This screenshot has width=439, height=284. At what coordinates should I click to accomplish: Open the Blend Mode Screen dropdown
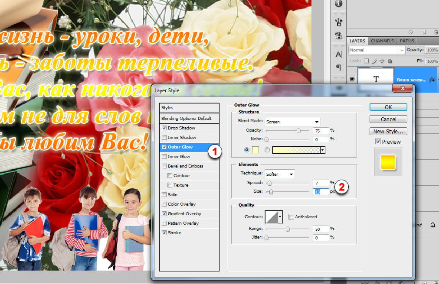click(x=292, y=122)
